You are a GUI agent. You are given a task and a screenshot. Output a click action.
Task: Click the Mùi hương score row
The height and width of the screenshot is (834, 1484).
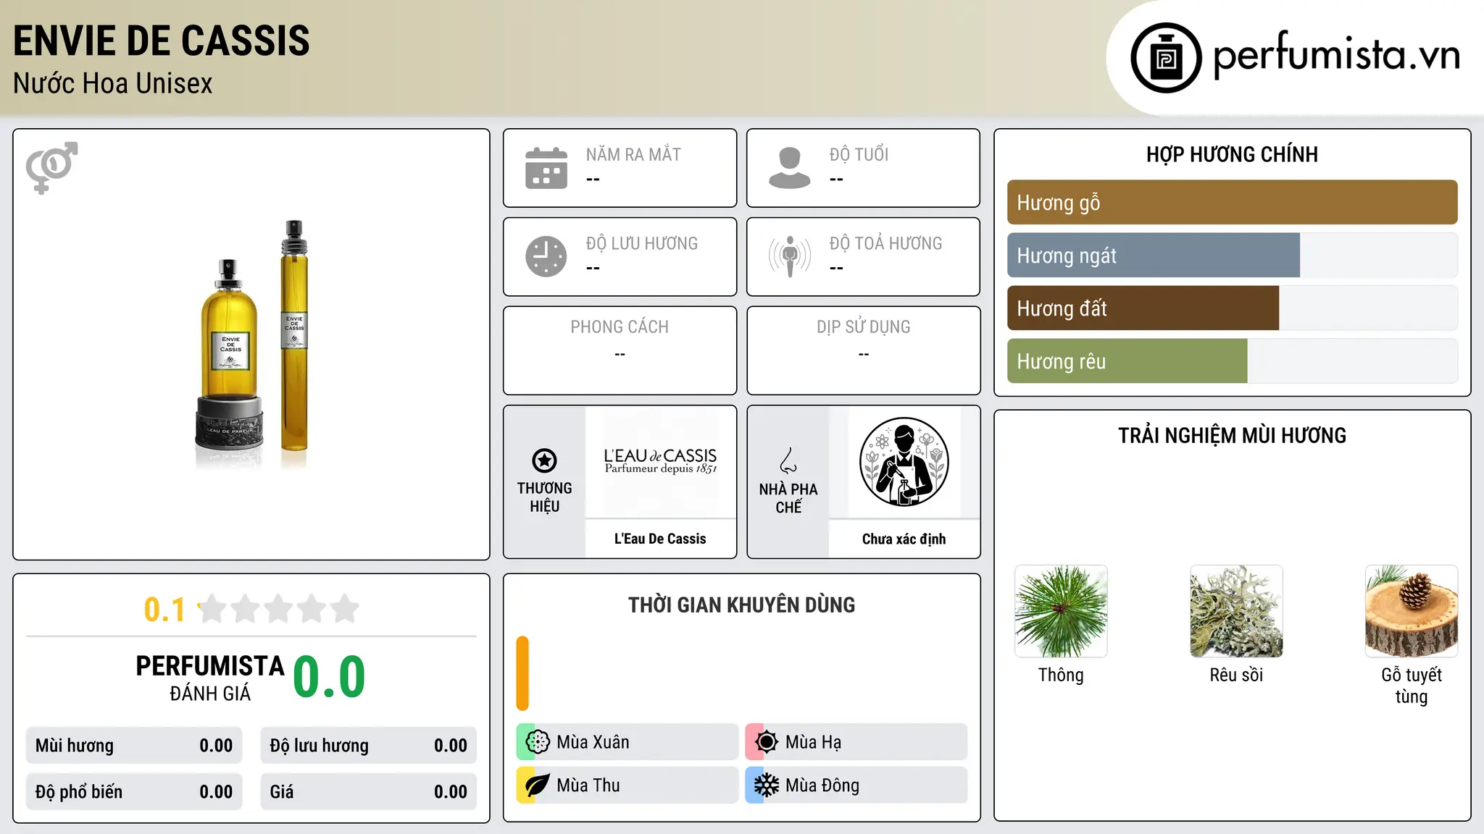[134, 746]
